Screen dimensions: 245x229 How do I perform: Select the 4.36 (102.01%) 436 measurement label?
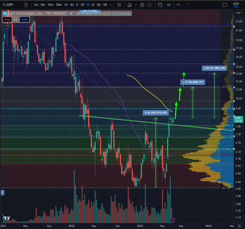point(156,113)
